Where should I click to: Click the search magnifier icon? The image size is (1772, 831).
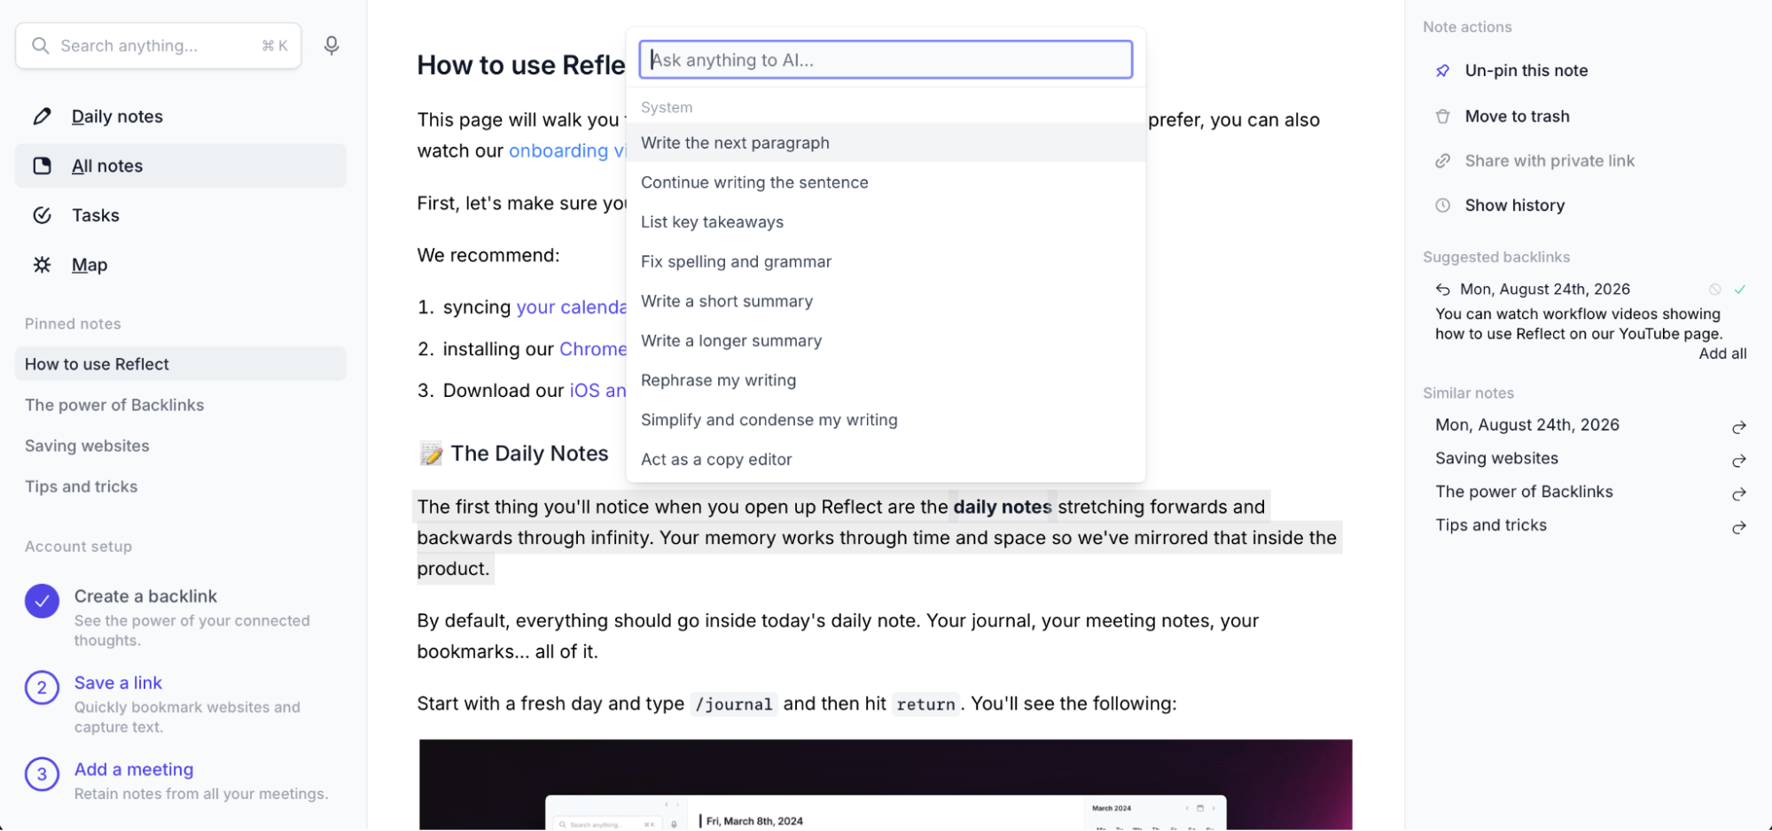(40, 45)
